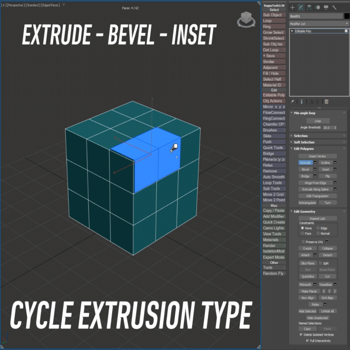
Task: Open the Create tab plus icon
Action: [292, 7]
